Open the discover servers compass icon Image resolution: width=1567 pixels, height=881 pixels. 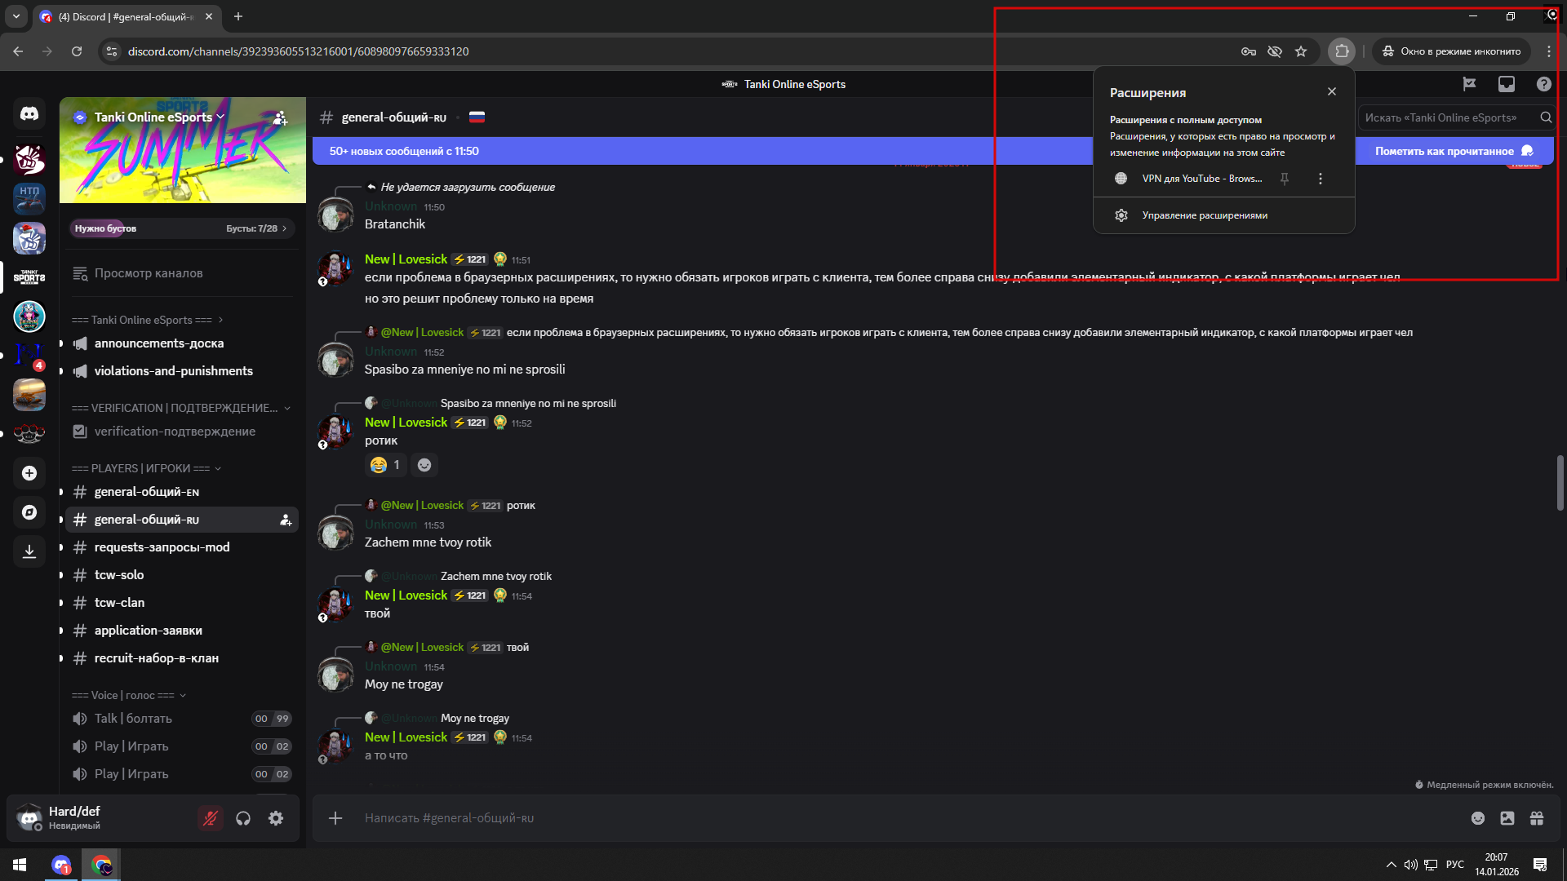[29, 512]
